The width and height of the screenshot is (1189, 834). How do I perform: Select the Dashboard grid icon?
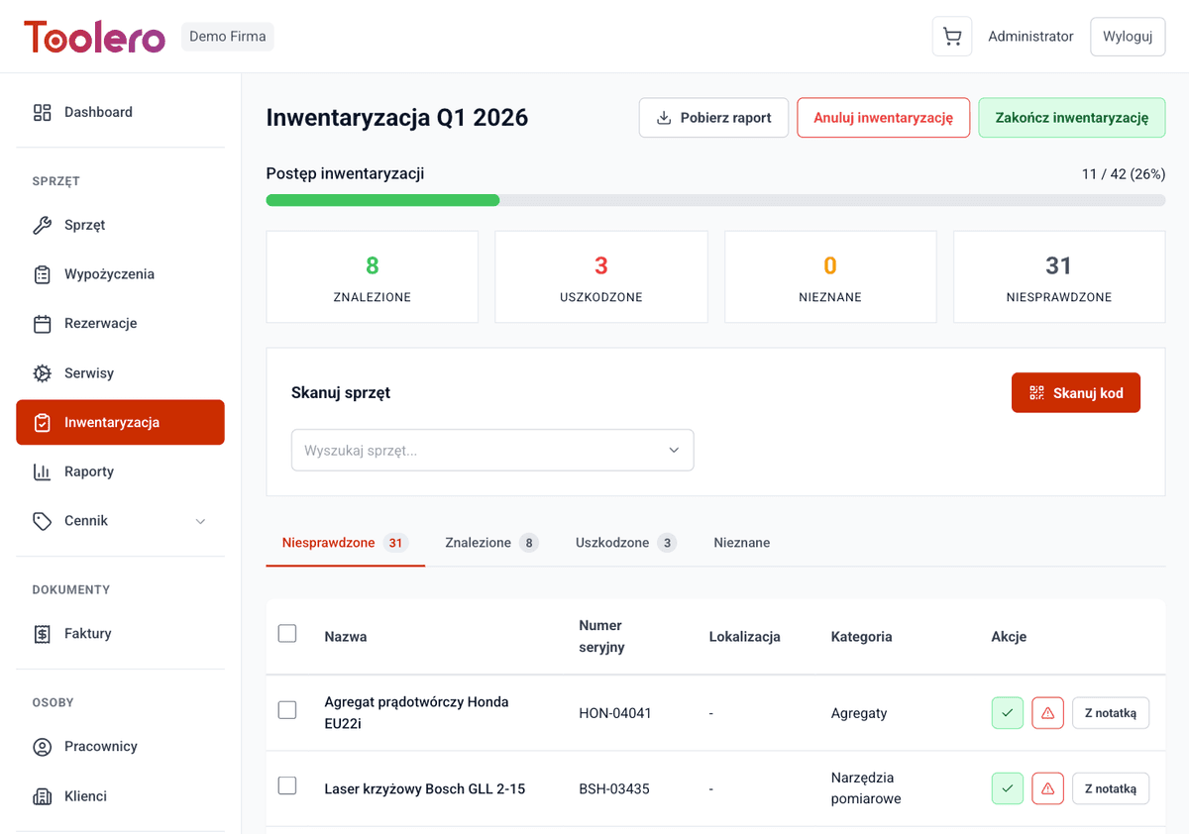(42, 112)
